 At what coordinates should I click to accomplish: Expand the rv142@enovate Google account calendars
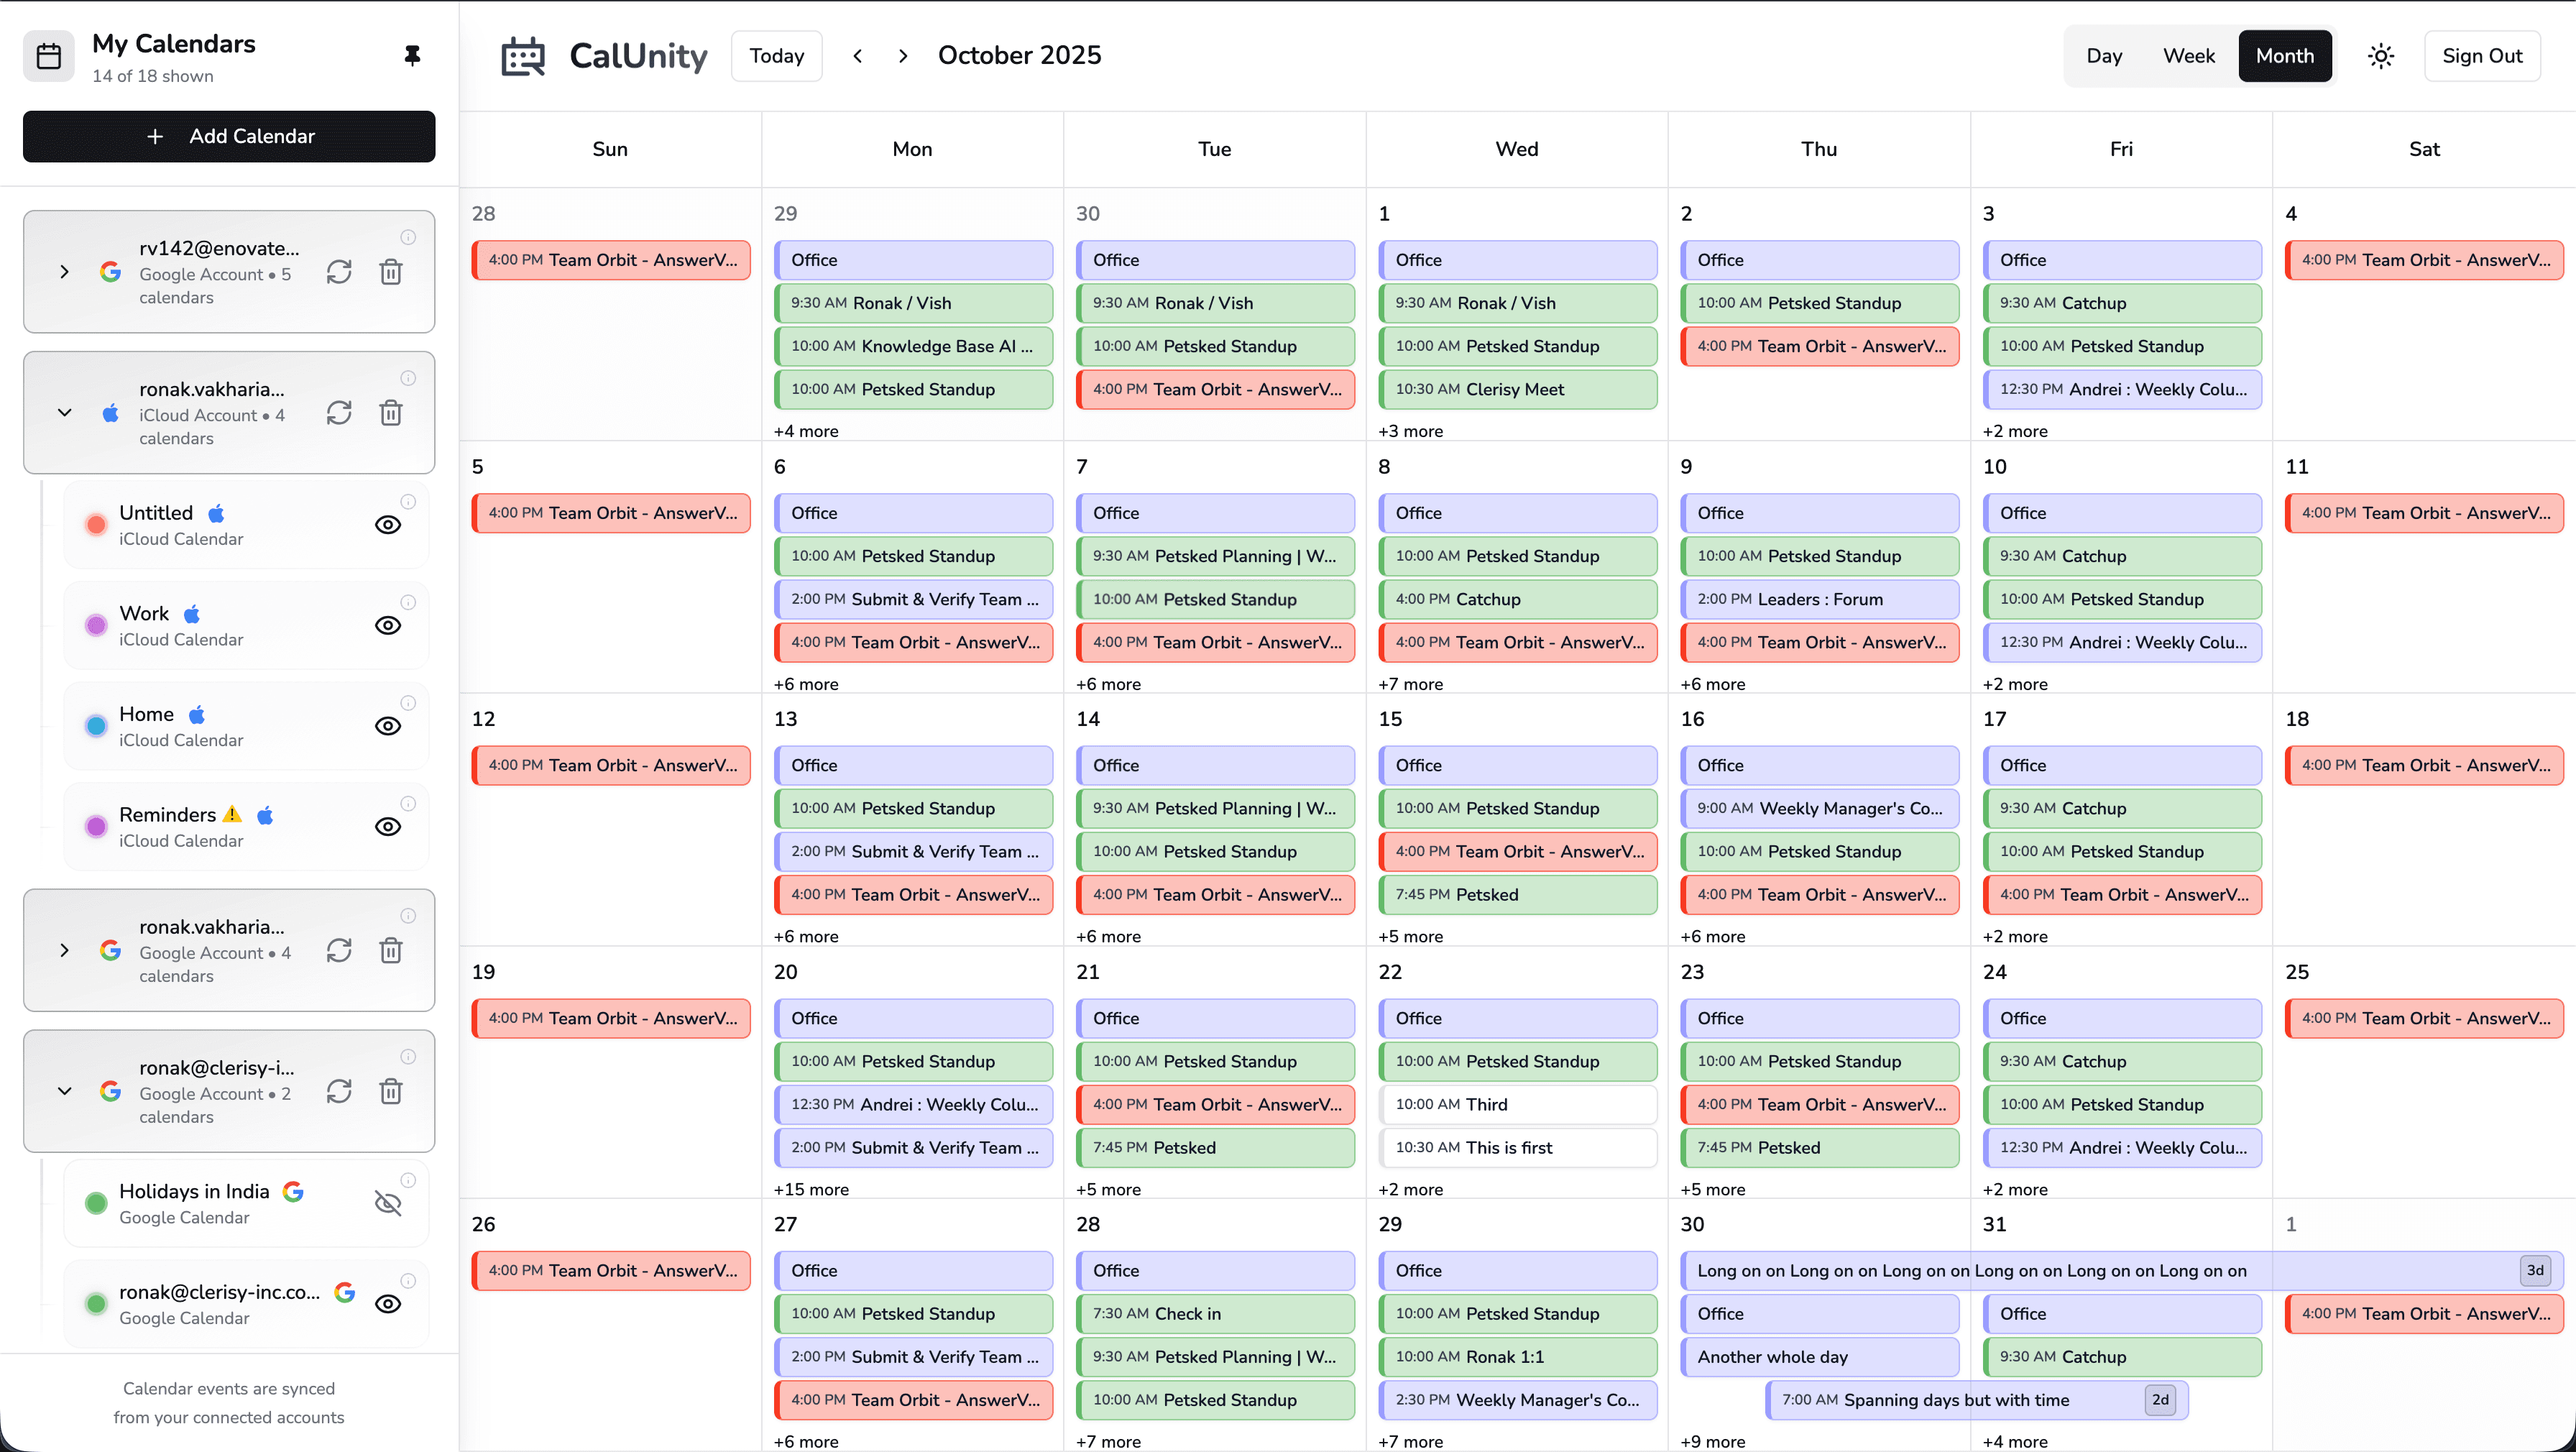65,271
